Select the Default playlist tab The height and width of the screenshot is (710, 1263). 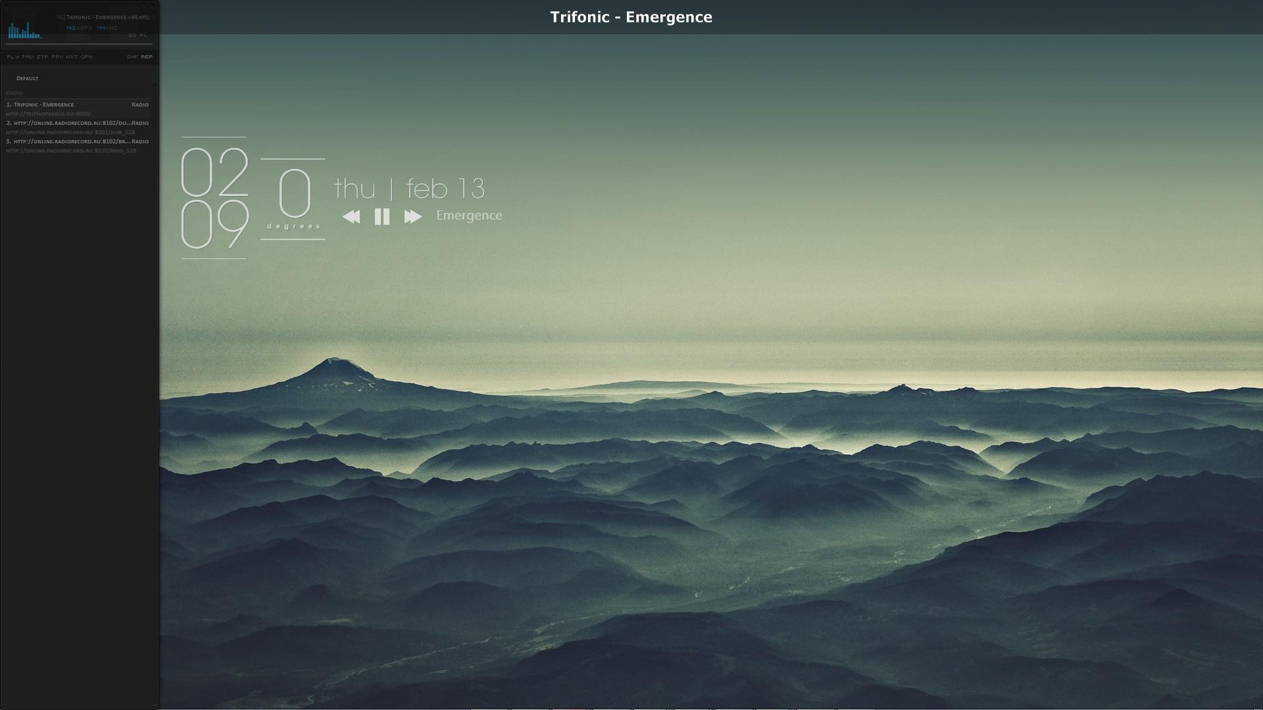pyautogui.click(x=27, y=78)
